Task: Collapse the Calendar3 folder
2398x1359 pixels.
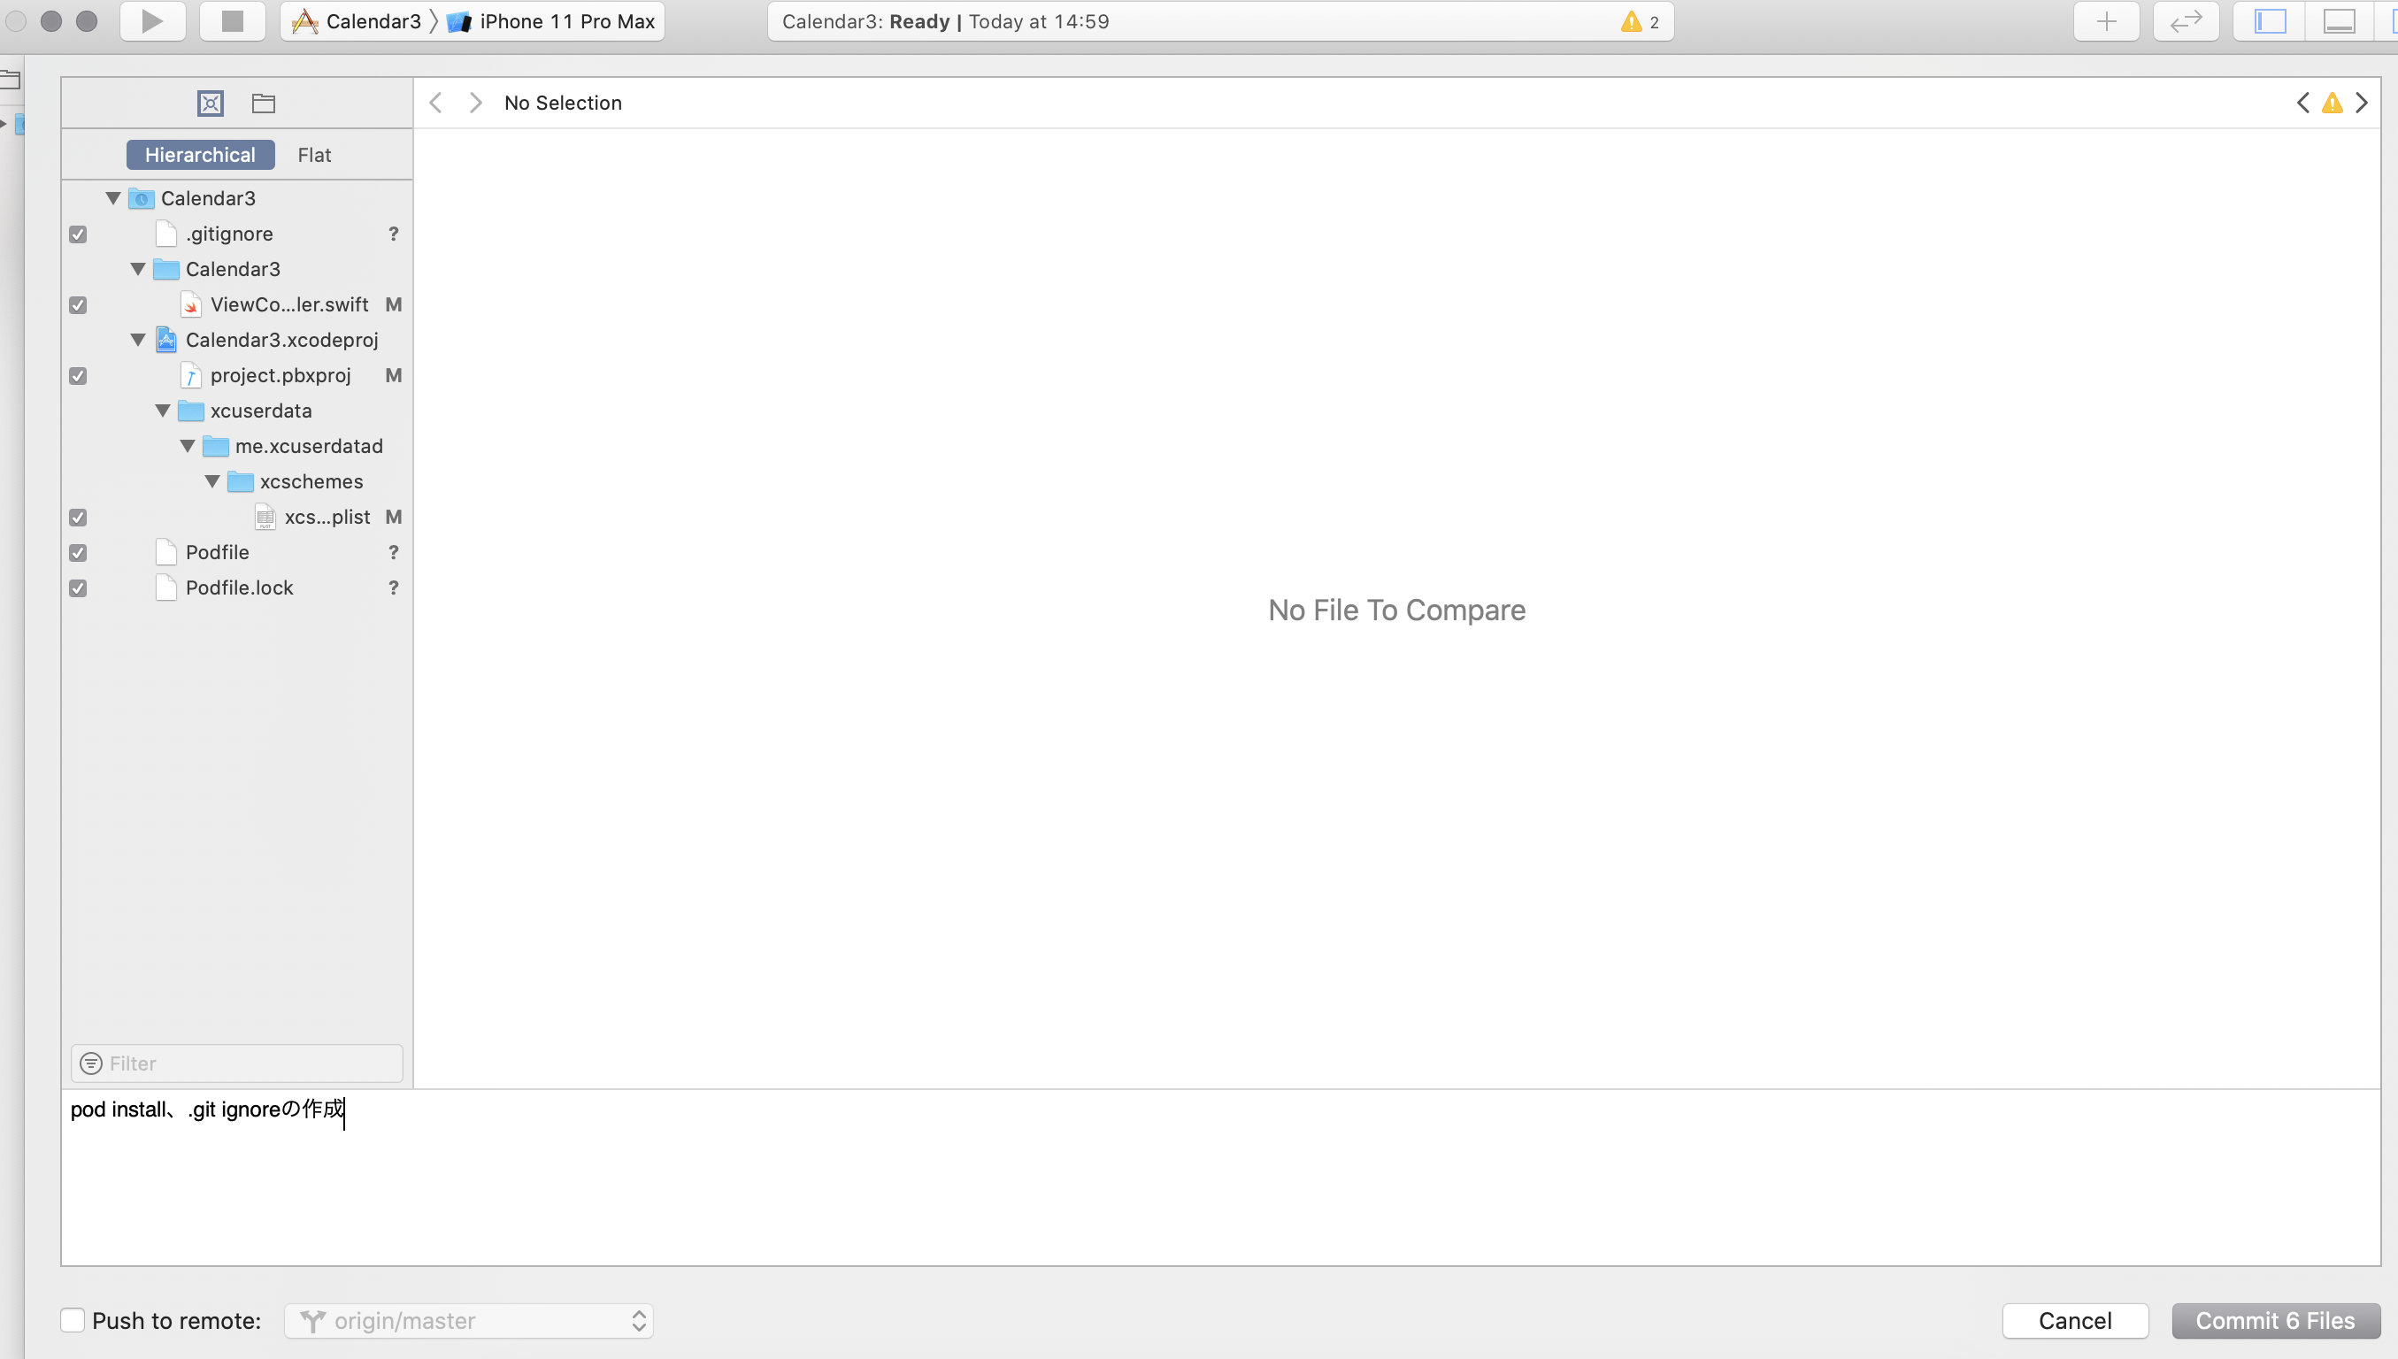Action: pos(138,269)
